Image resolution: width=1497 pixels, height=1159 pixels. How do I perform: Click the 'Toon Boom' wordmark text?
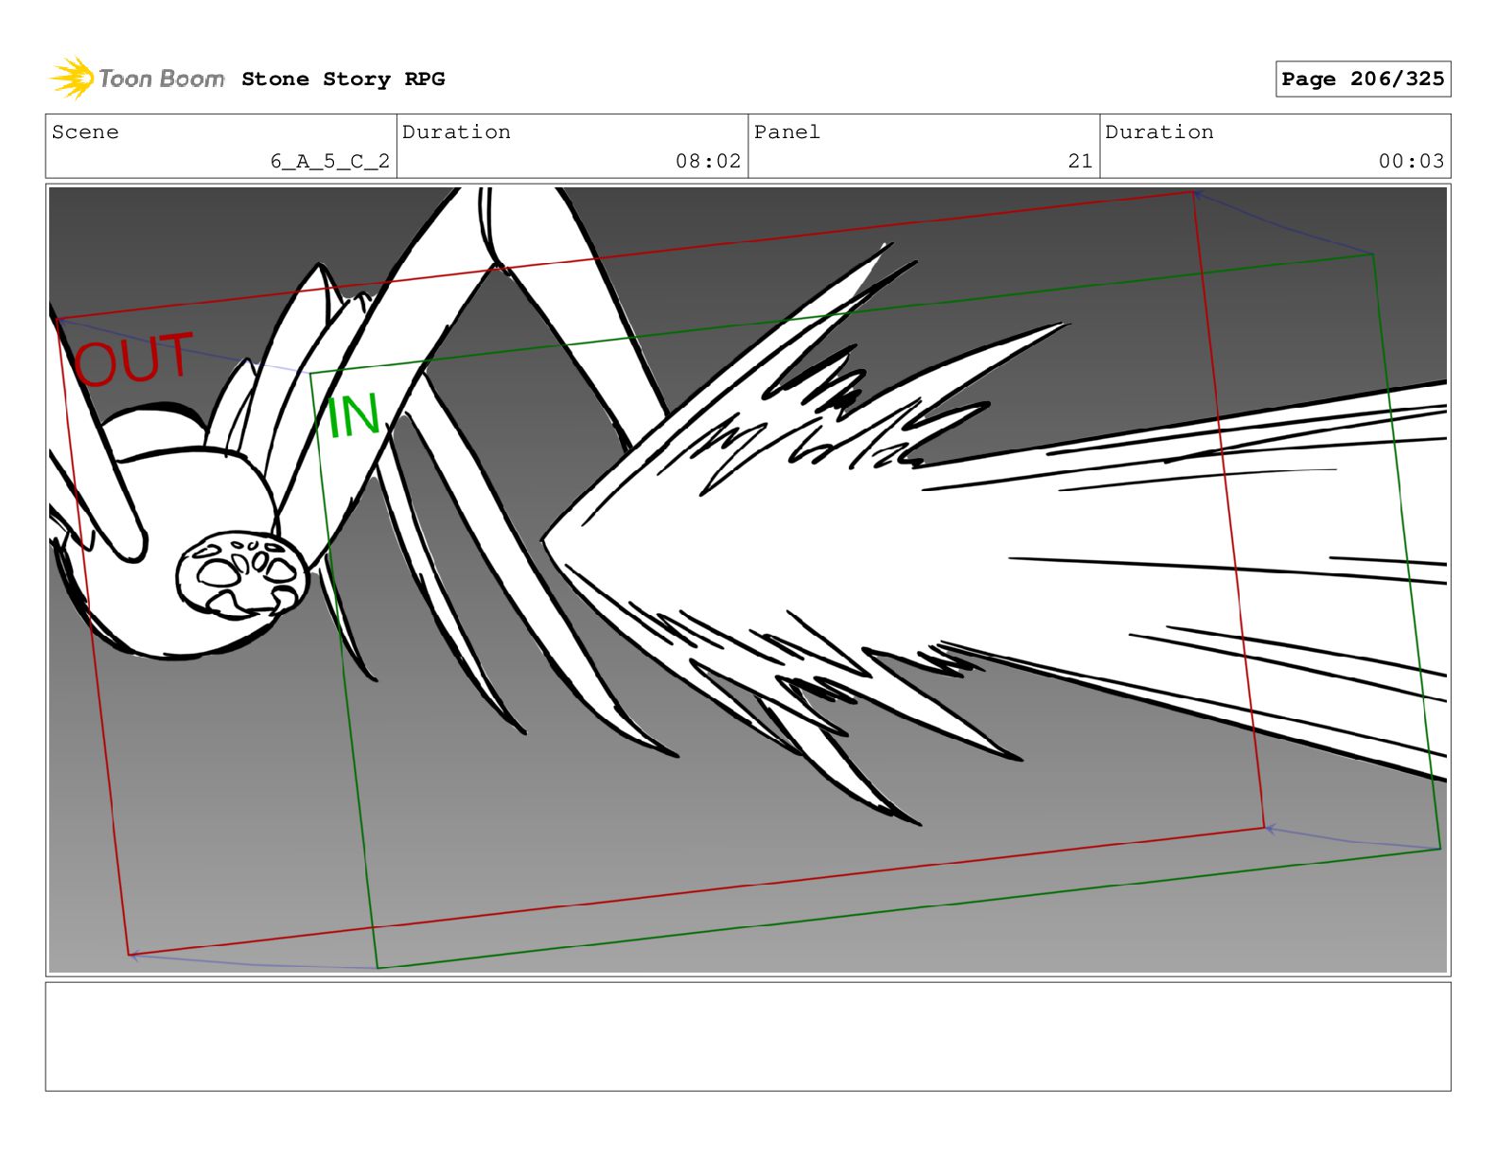pos(162,79)
